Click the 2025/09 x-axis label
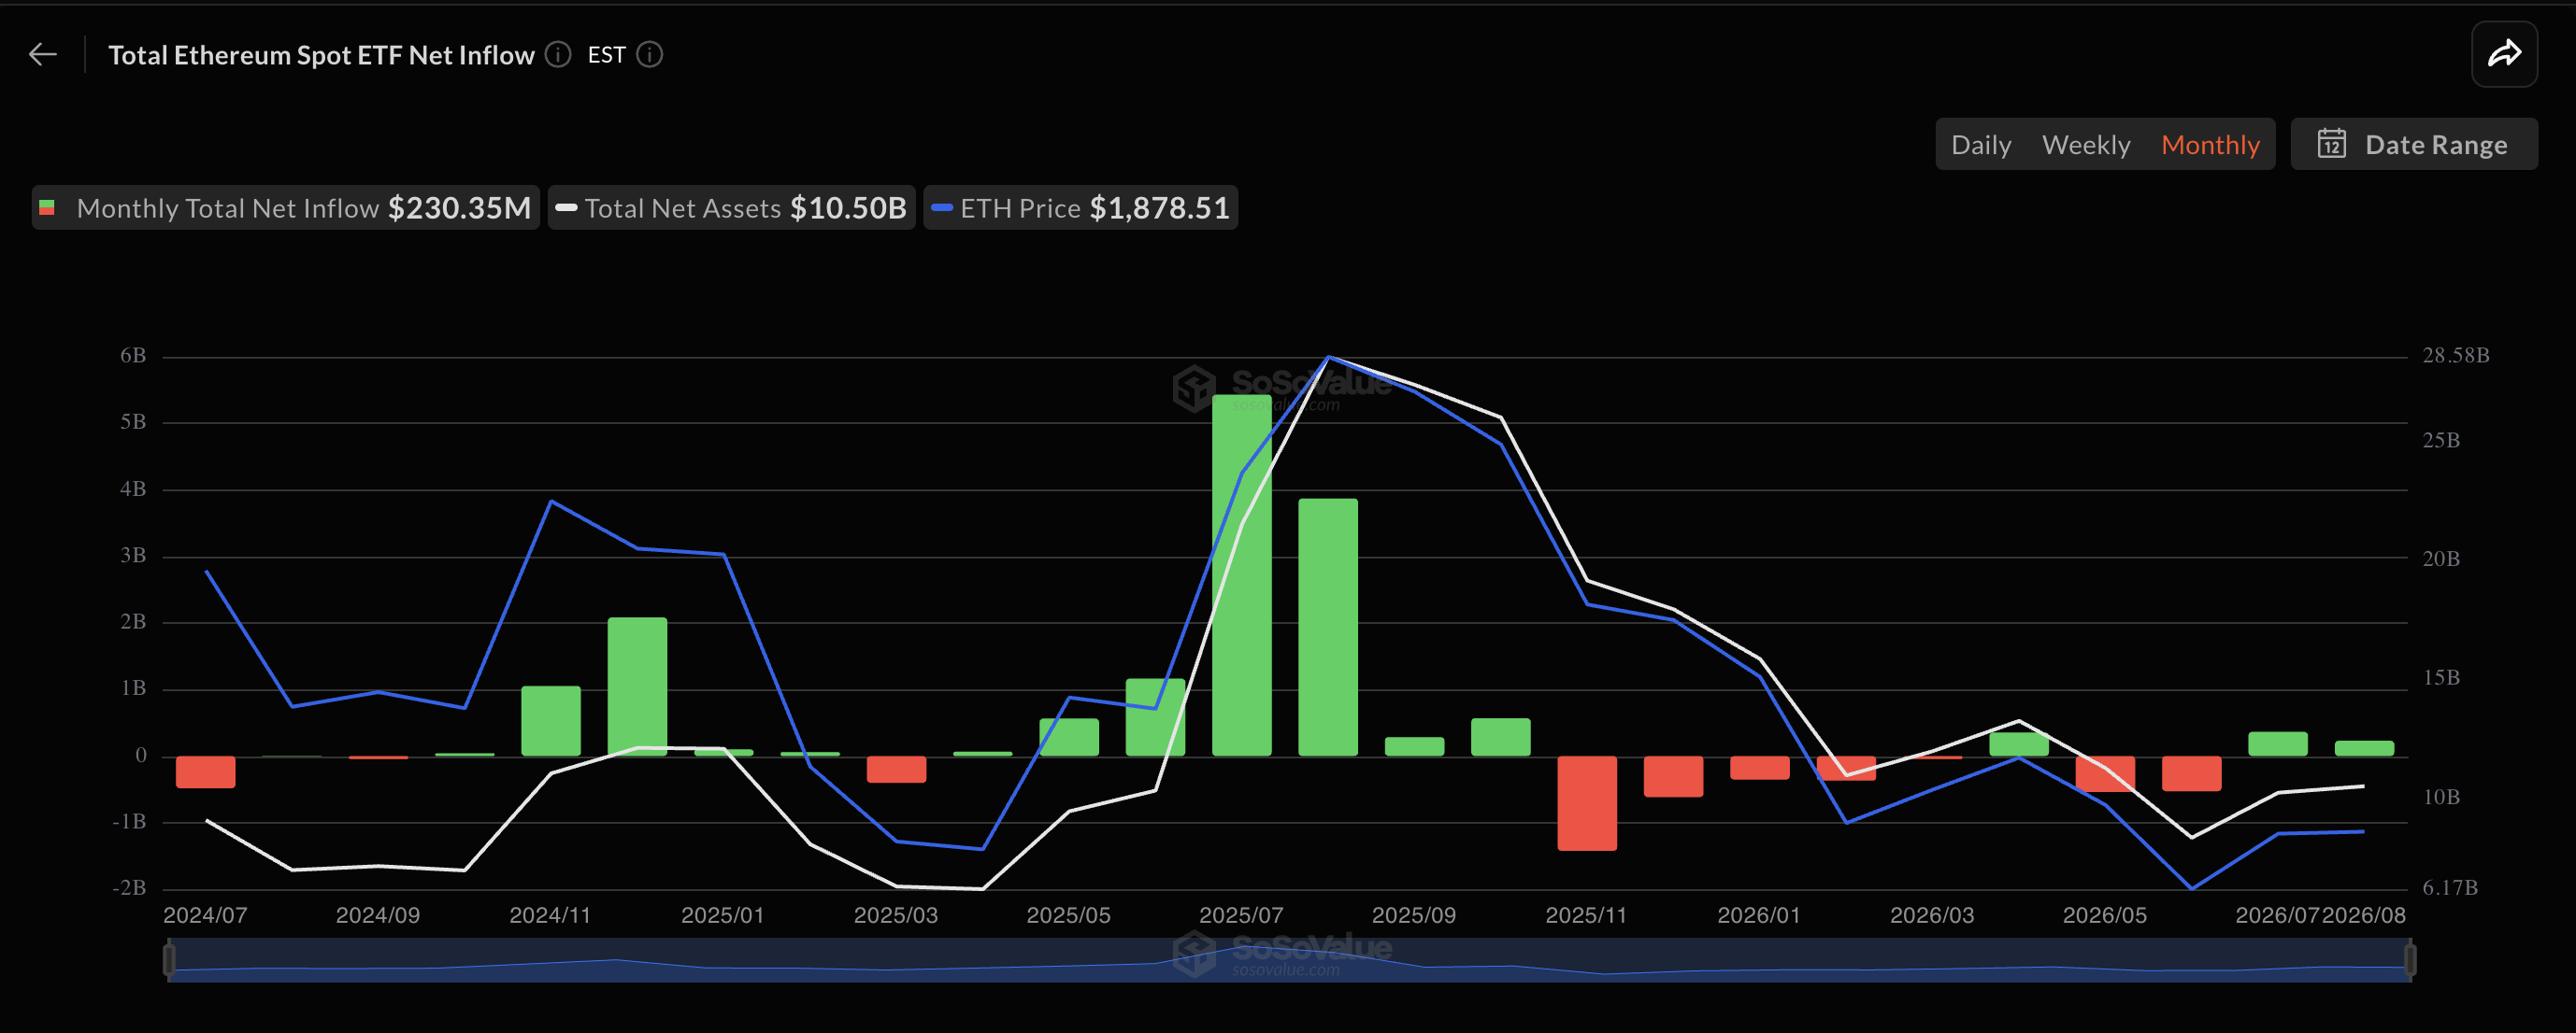 [1414, 915]
